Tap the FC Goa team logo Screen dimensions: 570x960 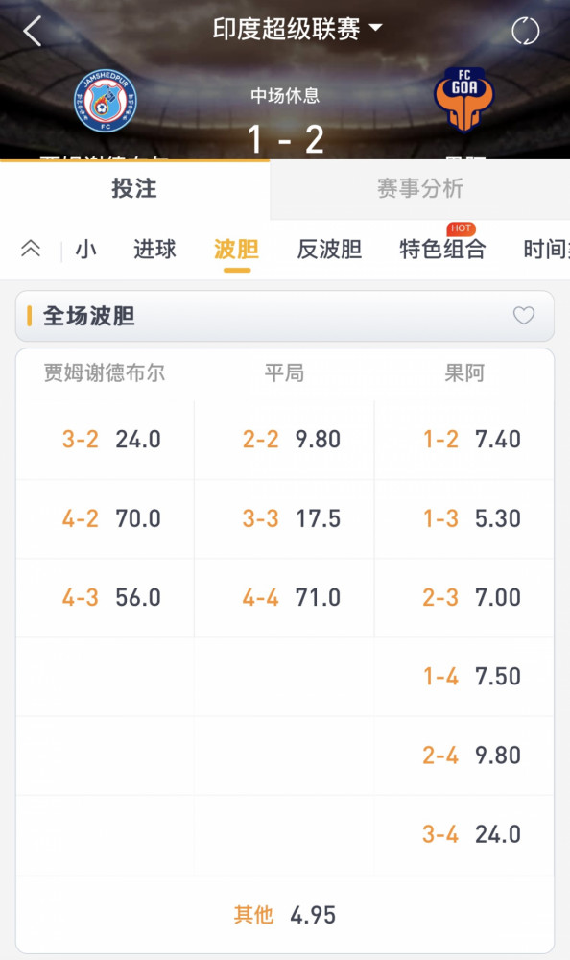click(464, 100)
